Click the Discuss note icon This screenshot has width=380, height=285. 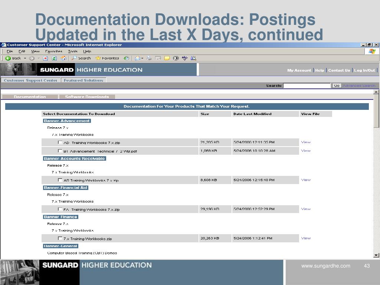point(167,58)
